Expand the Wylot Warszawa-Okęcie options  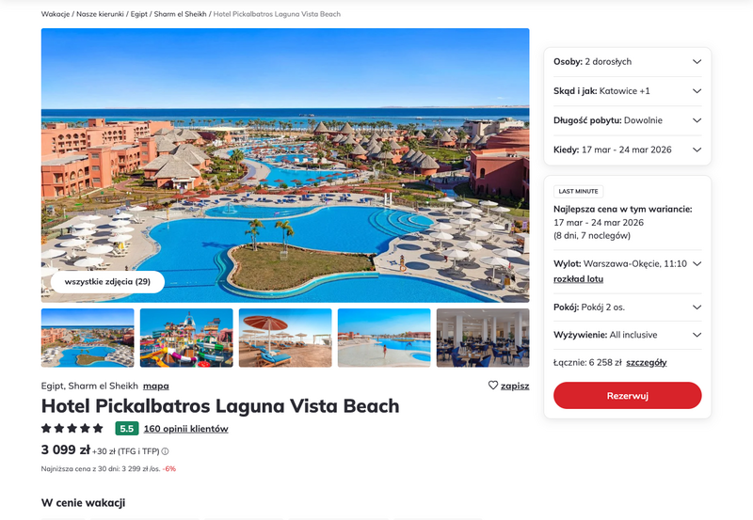697,264
